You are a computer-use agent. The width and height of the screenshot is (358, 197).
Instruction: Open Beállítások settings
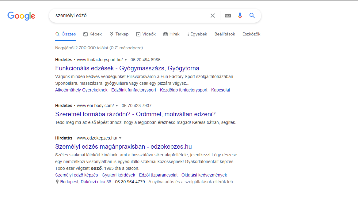(225, 34)
